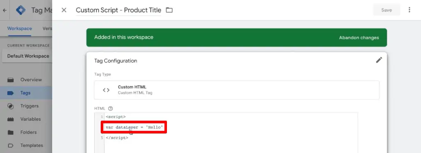Switch to the Workspace tab
The image size is (421, 153).
20,28
